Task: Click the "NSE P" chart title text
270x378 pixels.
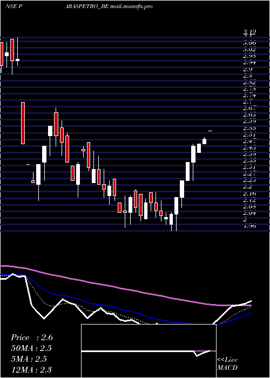Action: (x=14, y=6)
